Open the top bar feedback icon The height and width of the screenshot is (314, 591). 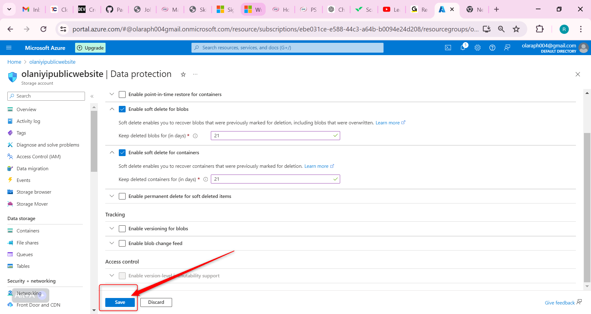507,48
